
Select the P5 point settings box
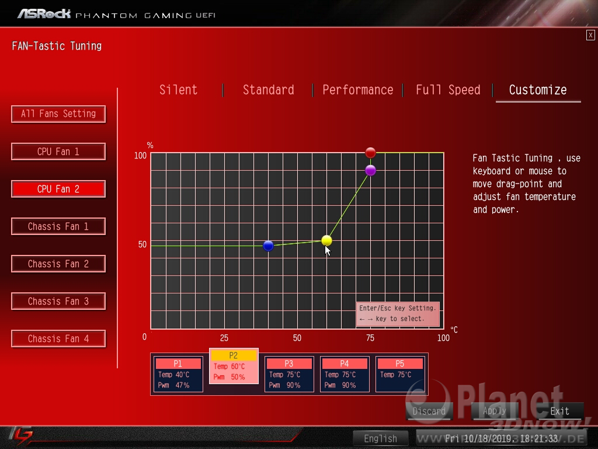pyautogui.click(x=400, y=374)
